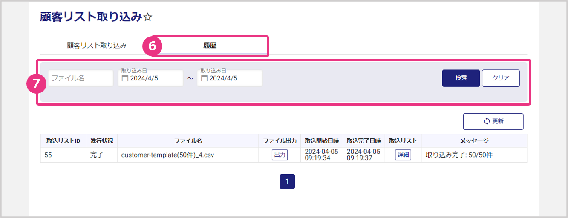Image resolution: width=568 pixels, height=218 pixels.
Task: Select the 履歴 tab
Action: click(x=210, y=45)
